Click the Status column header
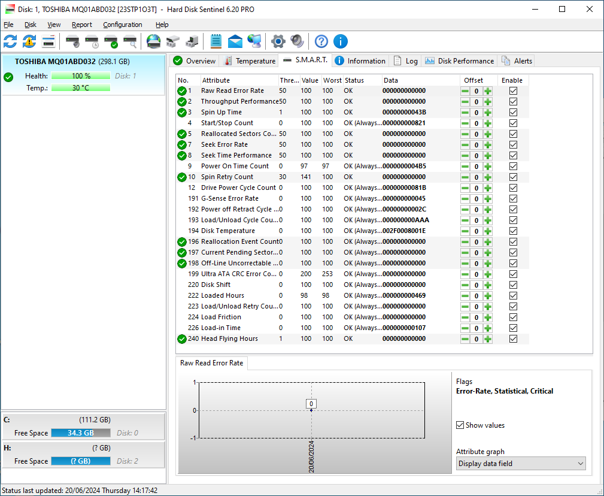The image size is (604, 496). point(362,80)
